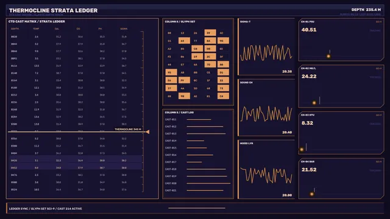Toggle the lit glyph cell 37

coord(171,88)
